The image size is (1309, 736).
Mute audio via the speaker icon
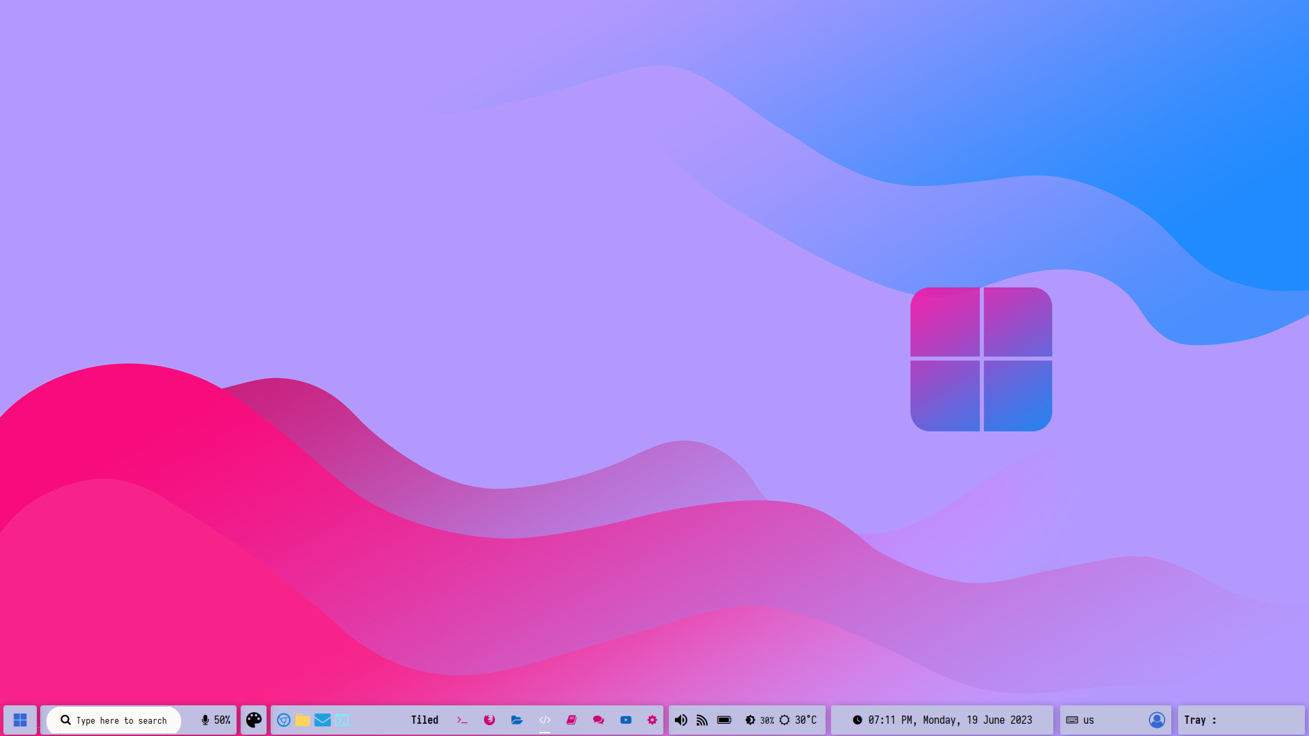681,720
